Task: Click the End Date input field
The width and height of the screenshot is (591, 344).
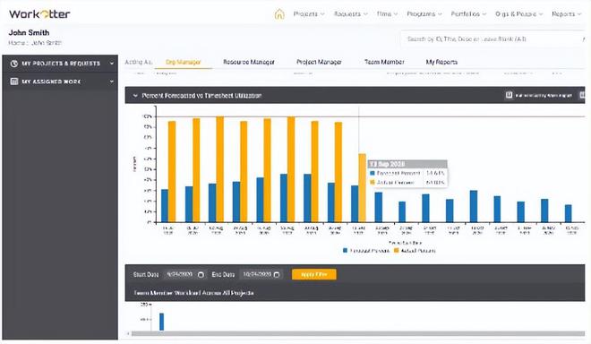Action: coord(261,274)
